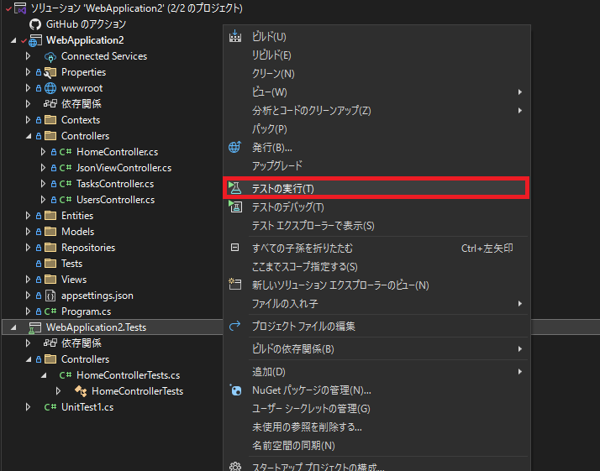Screen dimensions: 600x471
Task: Click the collapse icon next to すべての子孫を折りたたむ
Action: pos(235,248)
